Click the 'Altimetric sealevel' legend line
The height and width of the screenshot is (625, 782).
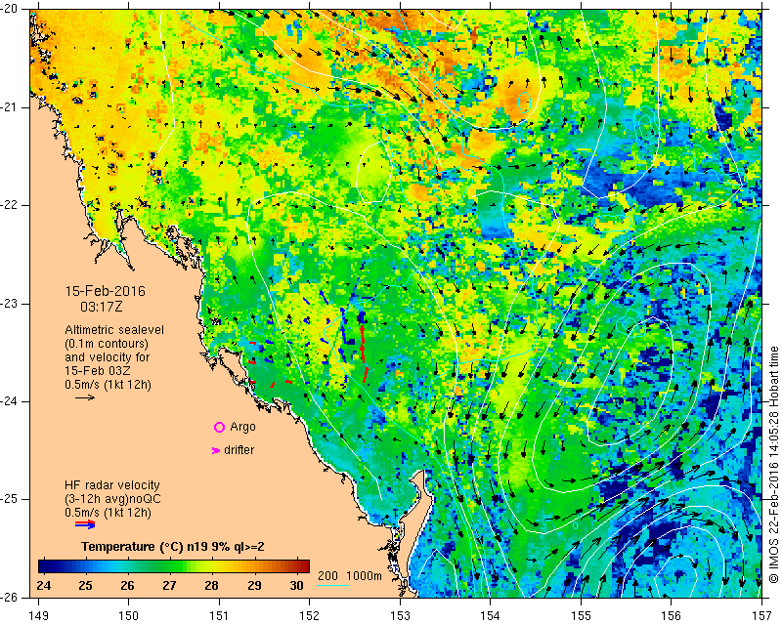pos(114,330)
